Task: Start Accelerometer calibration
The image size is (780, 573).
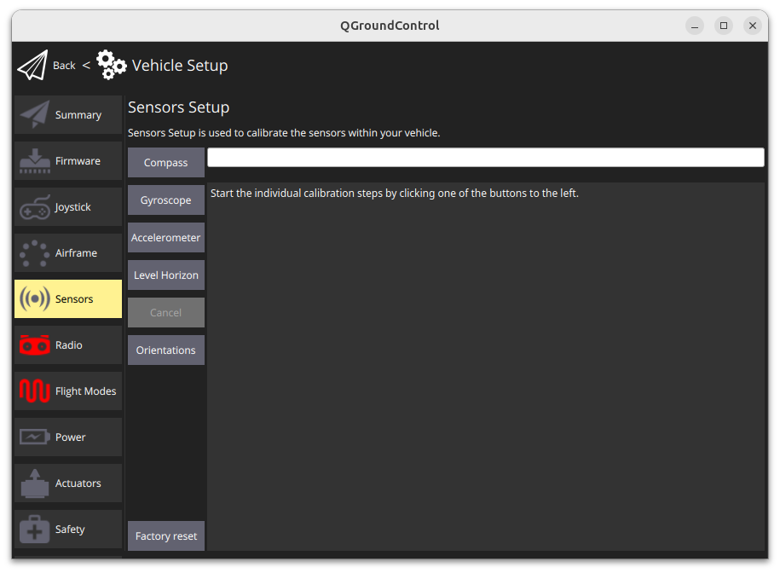Action: click(x=166, y=238)
